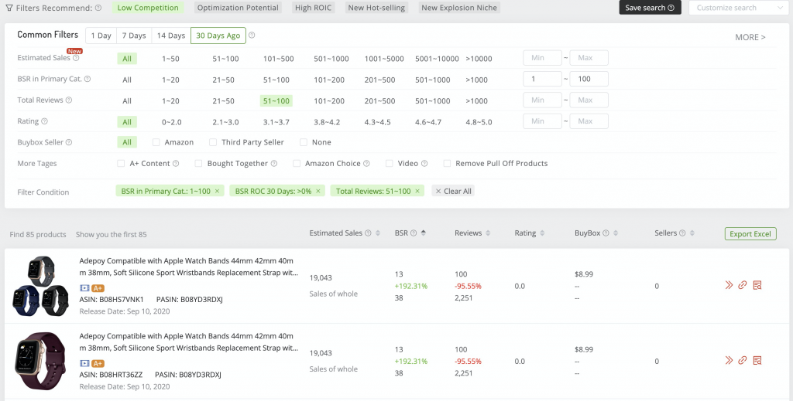Click the Export Excel button

point(750,233)
